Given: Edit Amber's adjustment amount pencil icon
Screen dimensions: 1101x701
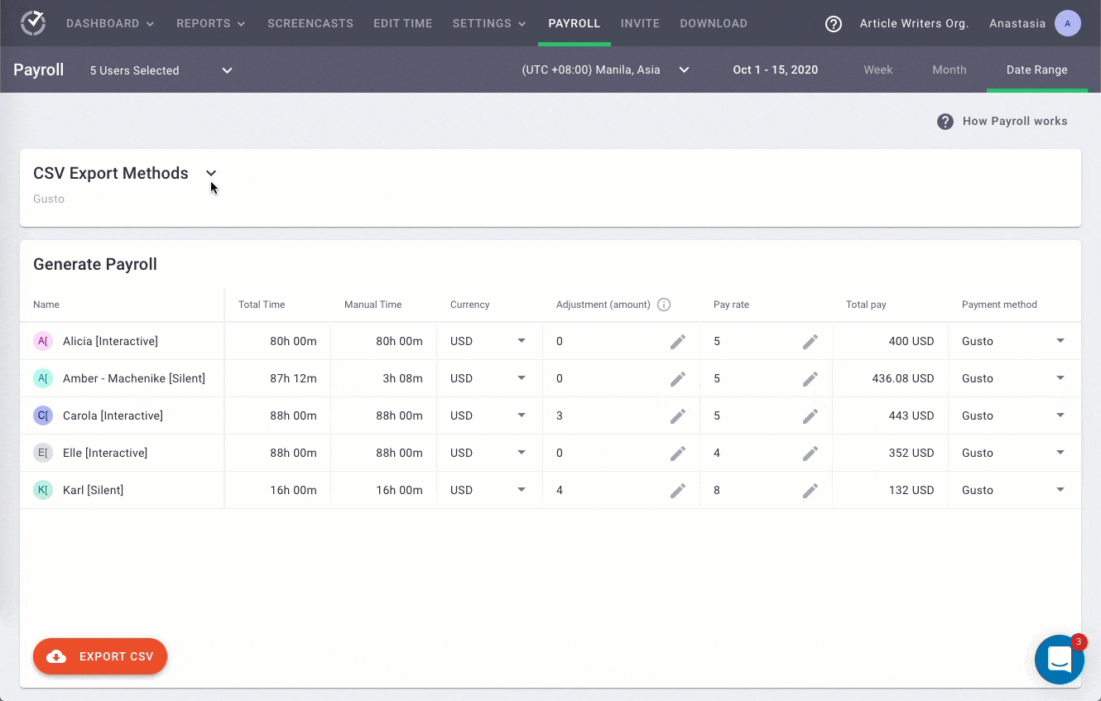Looking at the screenshot, I should [678, 378].
